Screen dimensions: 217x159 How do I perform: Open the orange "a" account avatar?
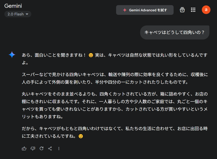click(x=206, y=10)
